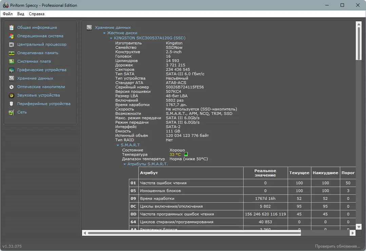
Task: Select the Центральный процессор chip icon
Action: click(x=12, y=44)
